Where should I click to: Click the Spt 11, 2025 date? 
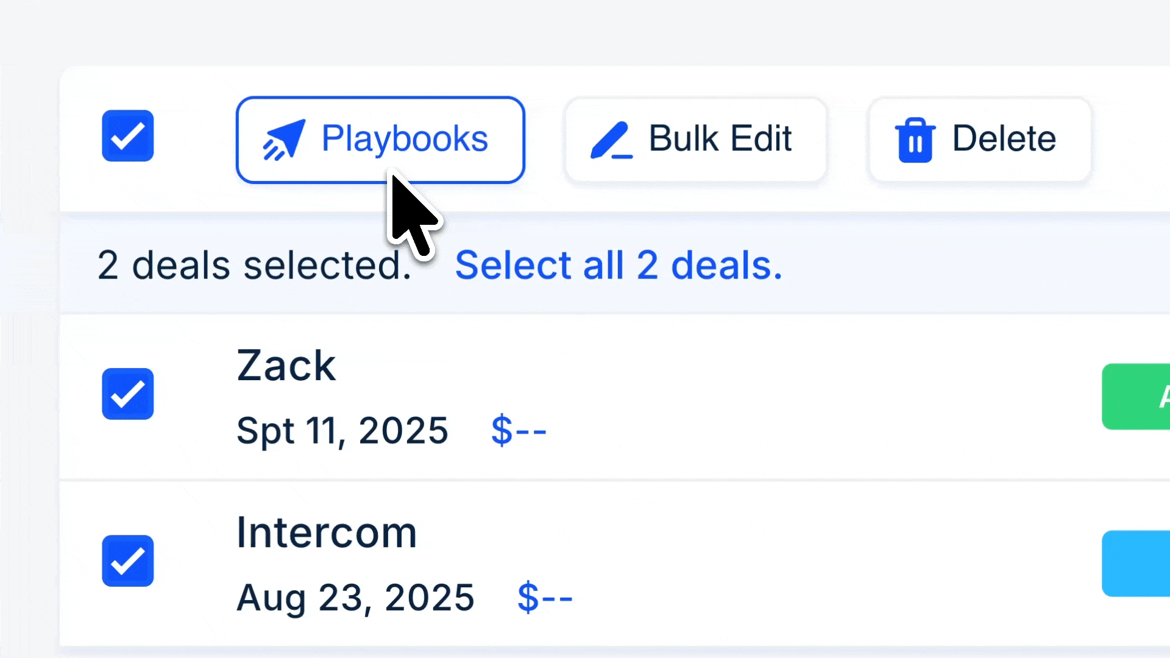[x=342, y=431]
